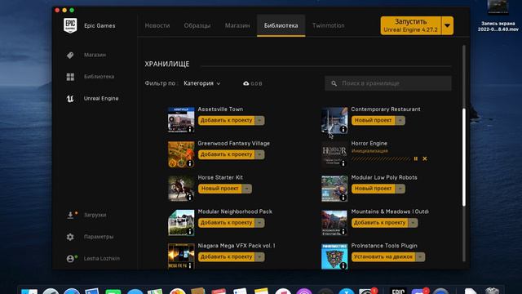Show info for Mountains & Meadows
This screenshot has width=522, height=294.
point(343,231)
